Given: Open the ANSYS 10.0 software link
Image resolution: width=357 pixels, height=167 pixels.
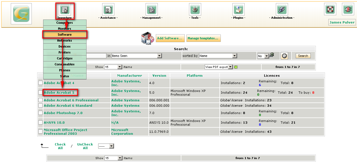Looking at the screenshot, I should point(54,123).
